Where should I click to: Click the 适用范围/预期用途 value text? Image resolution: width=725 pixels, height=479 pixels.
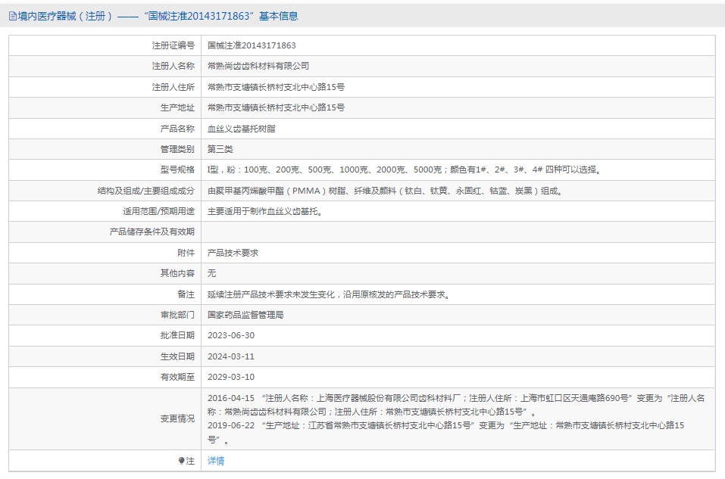click(265, 211)
